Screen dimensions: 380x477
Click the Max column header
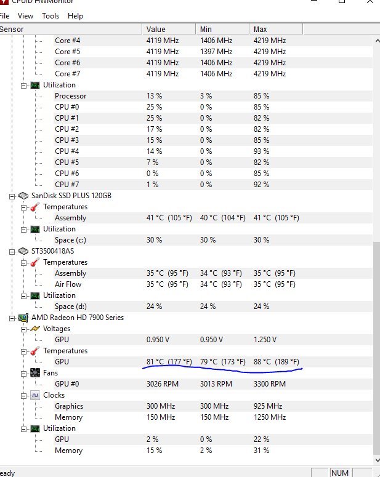276,29
